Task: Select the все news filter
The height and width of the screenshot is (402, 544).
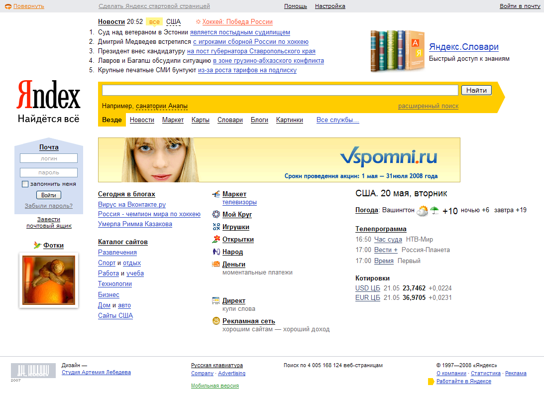Action: (x=154, y=21)
